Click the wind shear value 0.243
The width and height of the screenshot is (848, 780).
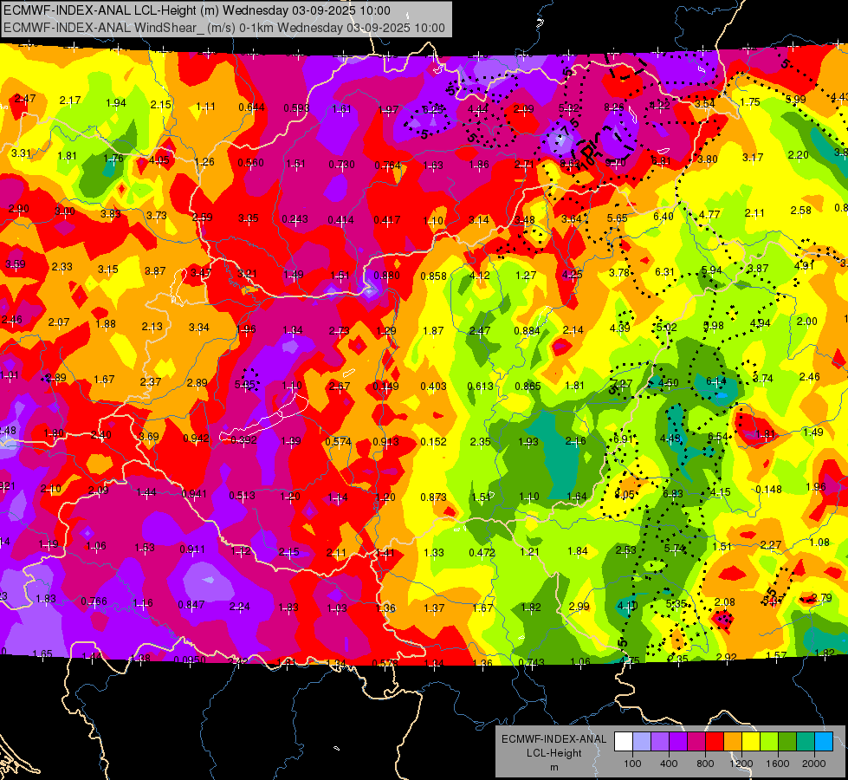pos(295,218)
